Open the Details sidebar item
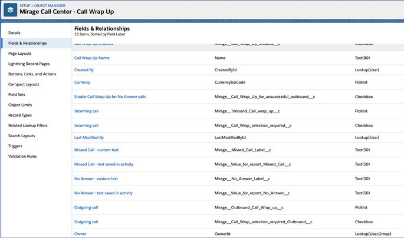 click(x=14, y=33)
